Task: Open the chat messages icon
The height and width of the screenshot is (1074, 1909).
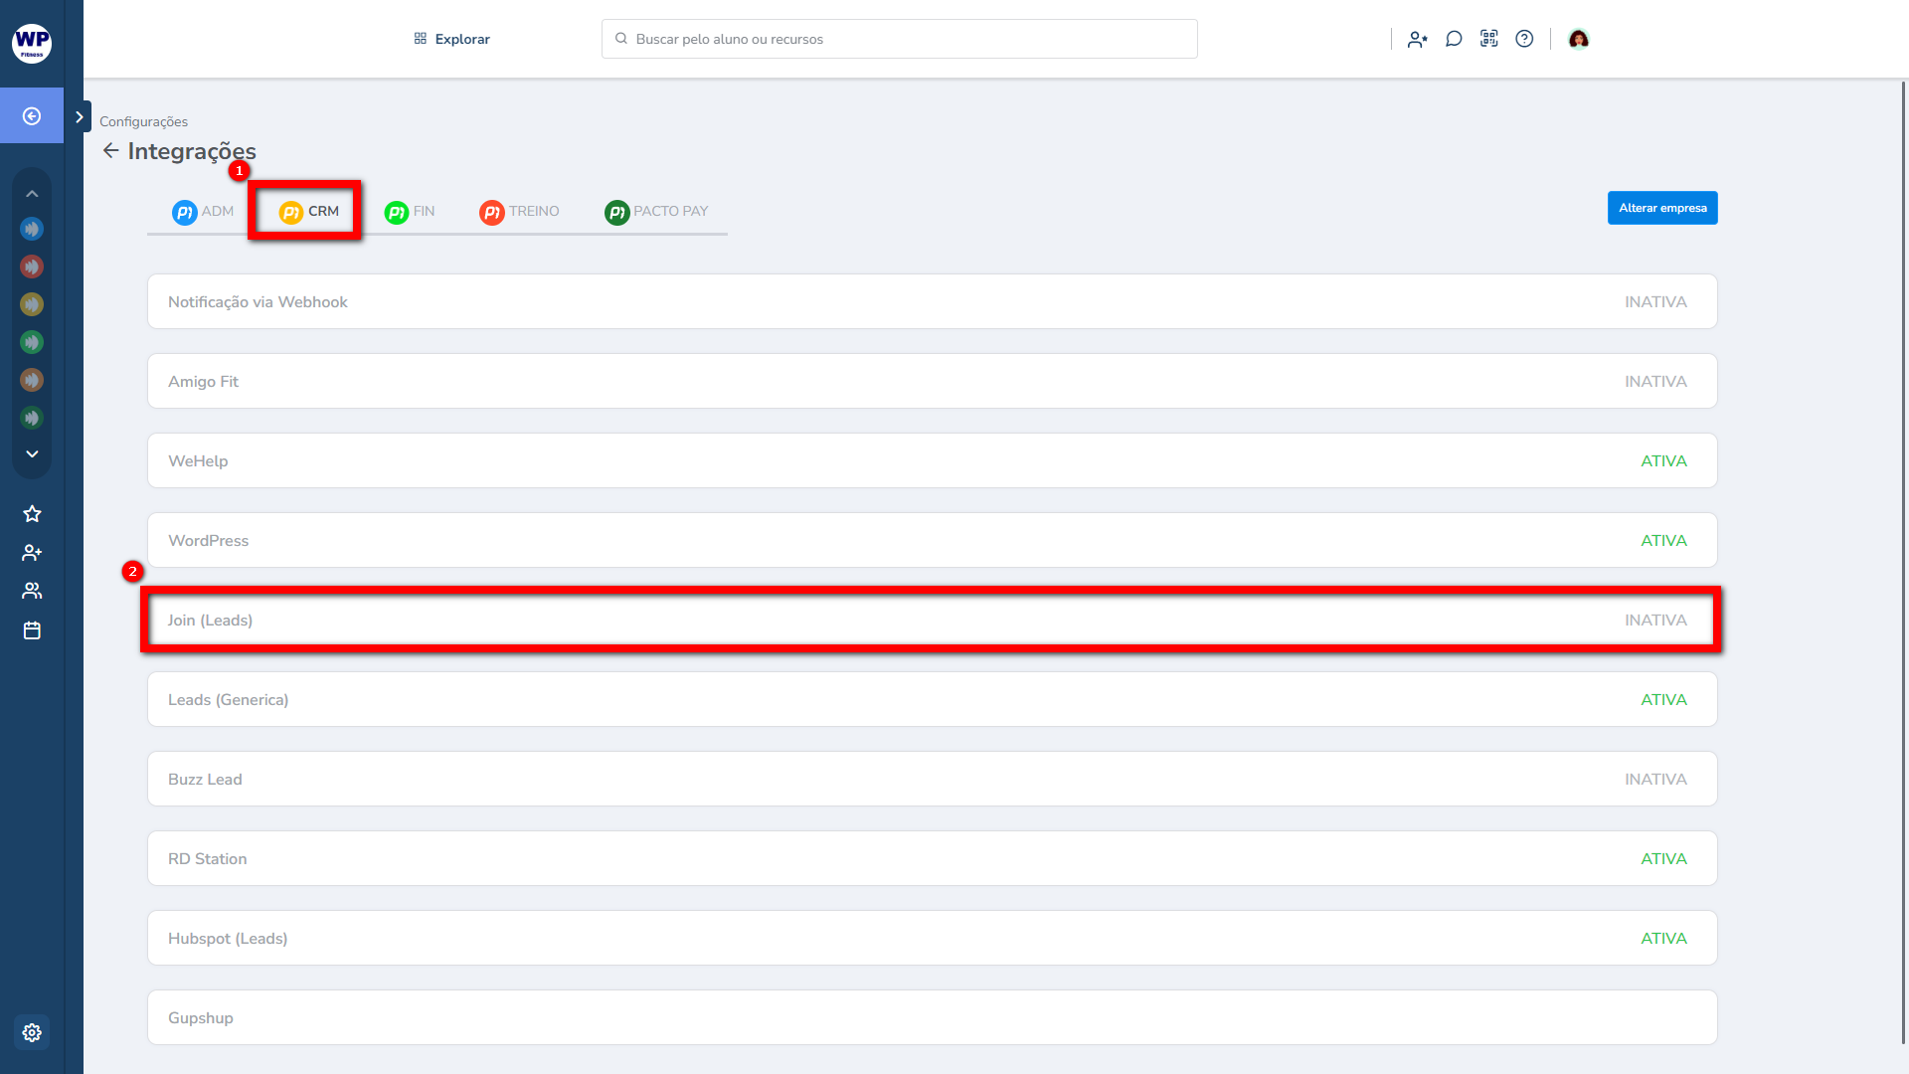Action: tap(1454, 39)
